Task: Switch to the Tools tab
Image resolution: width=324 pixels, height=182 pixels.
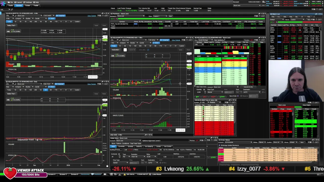Action: 11,5
